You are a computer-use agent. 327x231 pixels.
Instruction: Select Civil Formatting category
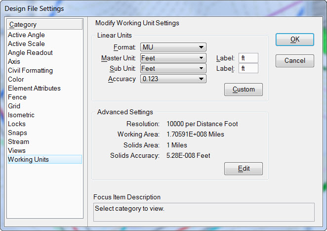pyautogui.click(x=30, y=70)
